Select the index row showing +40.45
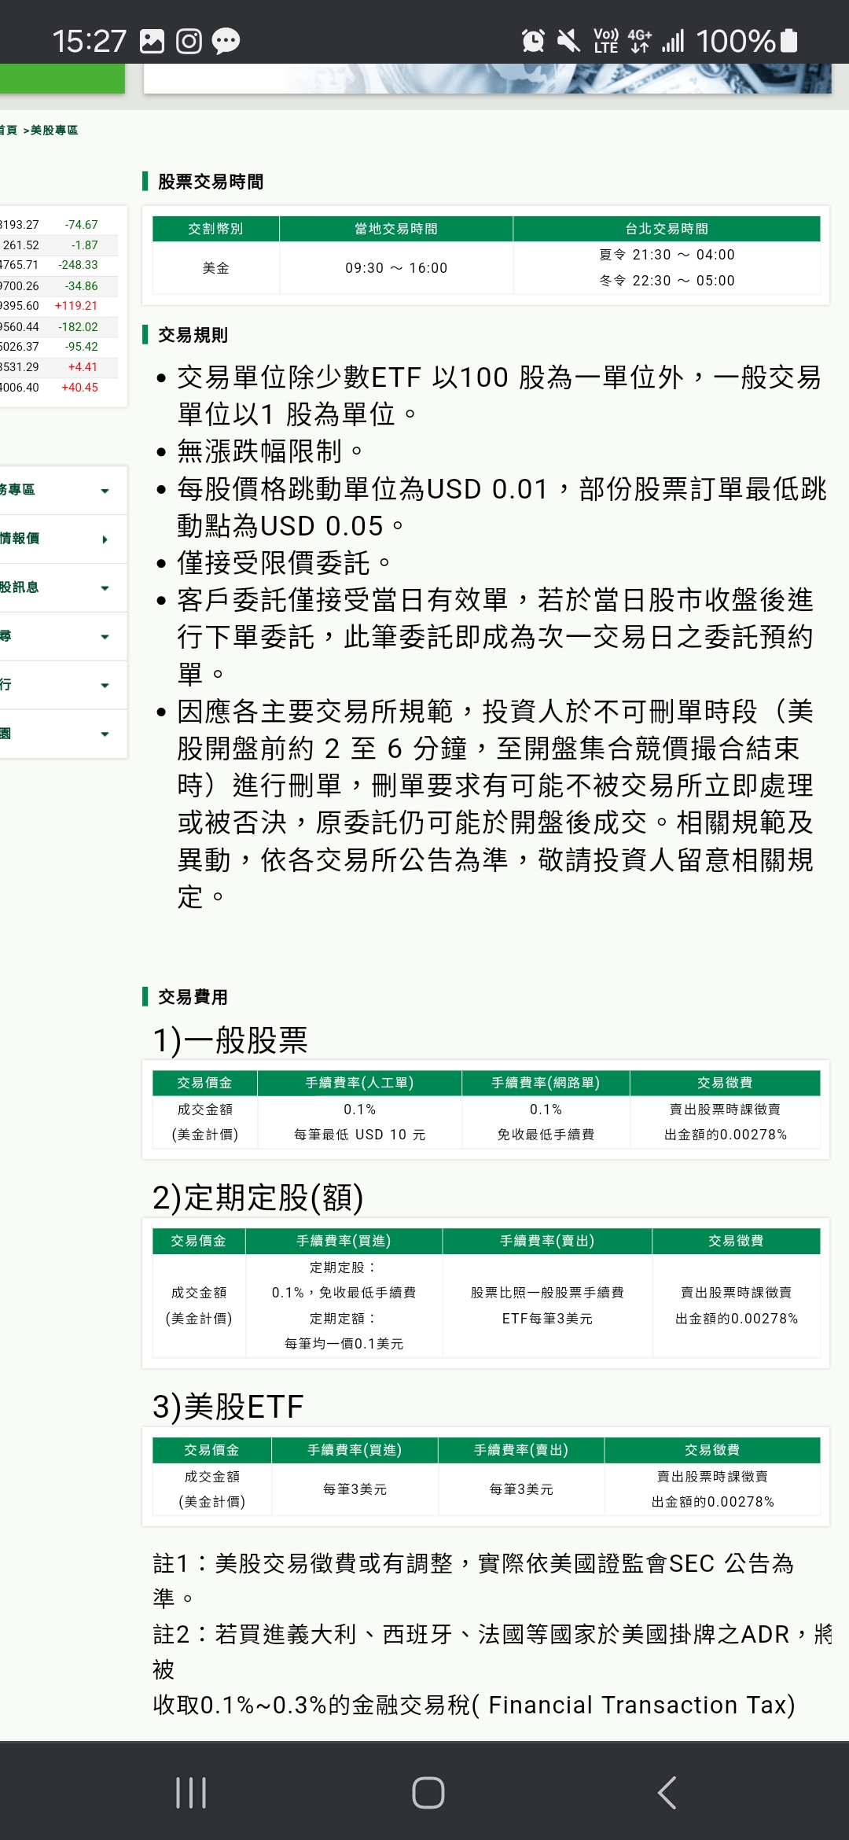This screenshot has height=1840, width=849. (59, 388)
